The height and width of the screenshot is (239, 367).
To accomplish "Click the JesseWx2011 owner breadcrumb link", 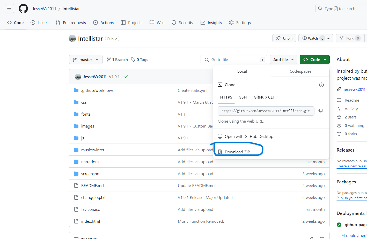I will [44, 9].
